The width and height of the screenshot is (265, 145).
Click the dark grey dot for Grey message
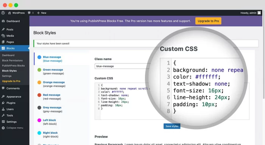click(39, 108)
